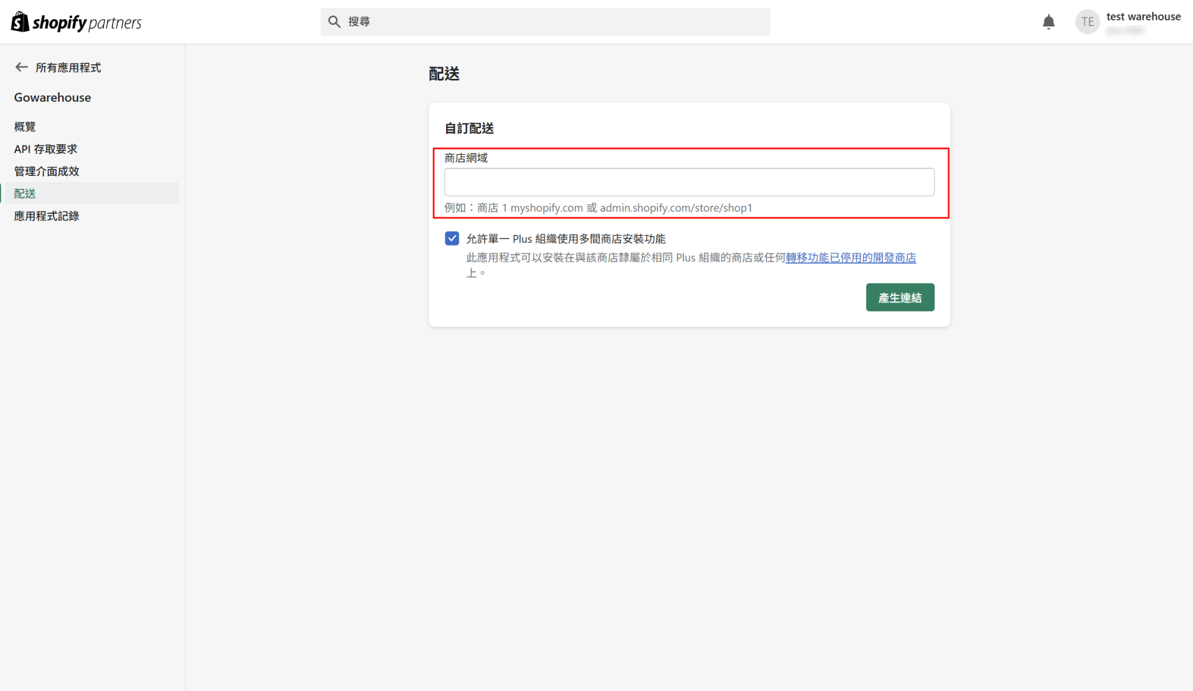Click the Shopify bag logo icon

tap(20, 22)
